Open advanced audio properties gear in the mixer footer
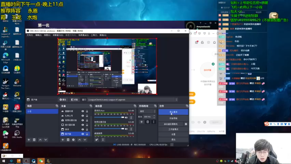This screenshot has width=291, height=164. click(x=97, y=140)
